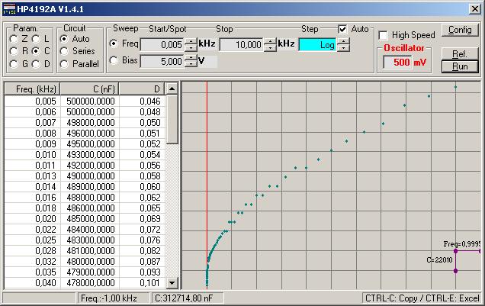Select the 478000,0000 capacitance cell
Image resolution: width=485 pixels, height=306 pixels.
tap(90, 283)
